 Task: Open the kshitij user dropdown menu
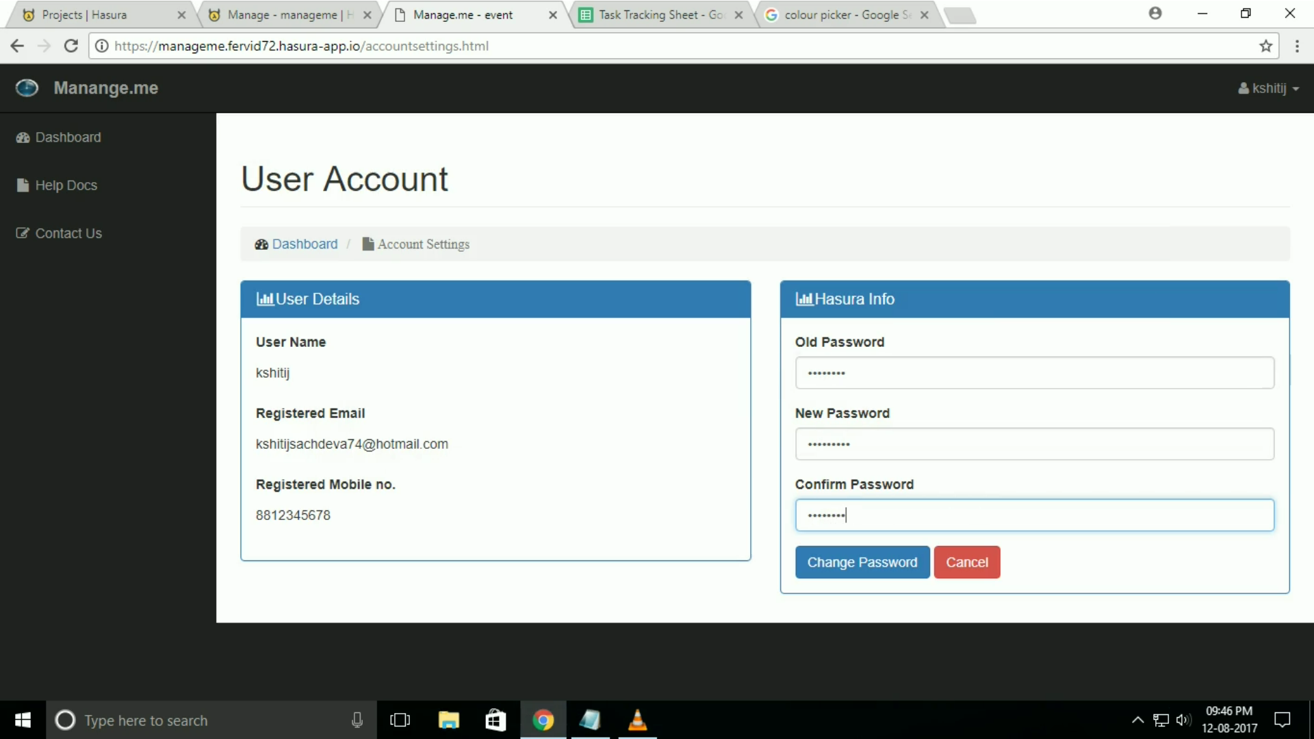(1268, 88)
